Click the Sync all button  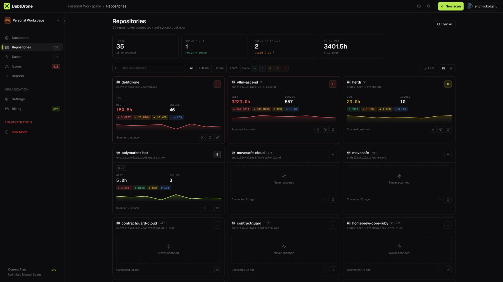(444, 24)
